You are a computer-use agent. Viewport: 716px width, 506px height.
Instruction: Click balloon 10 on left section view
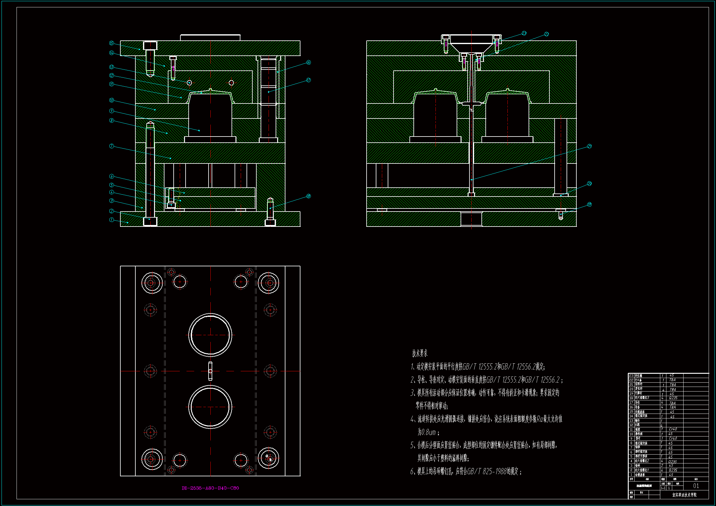point(111,100)
